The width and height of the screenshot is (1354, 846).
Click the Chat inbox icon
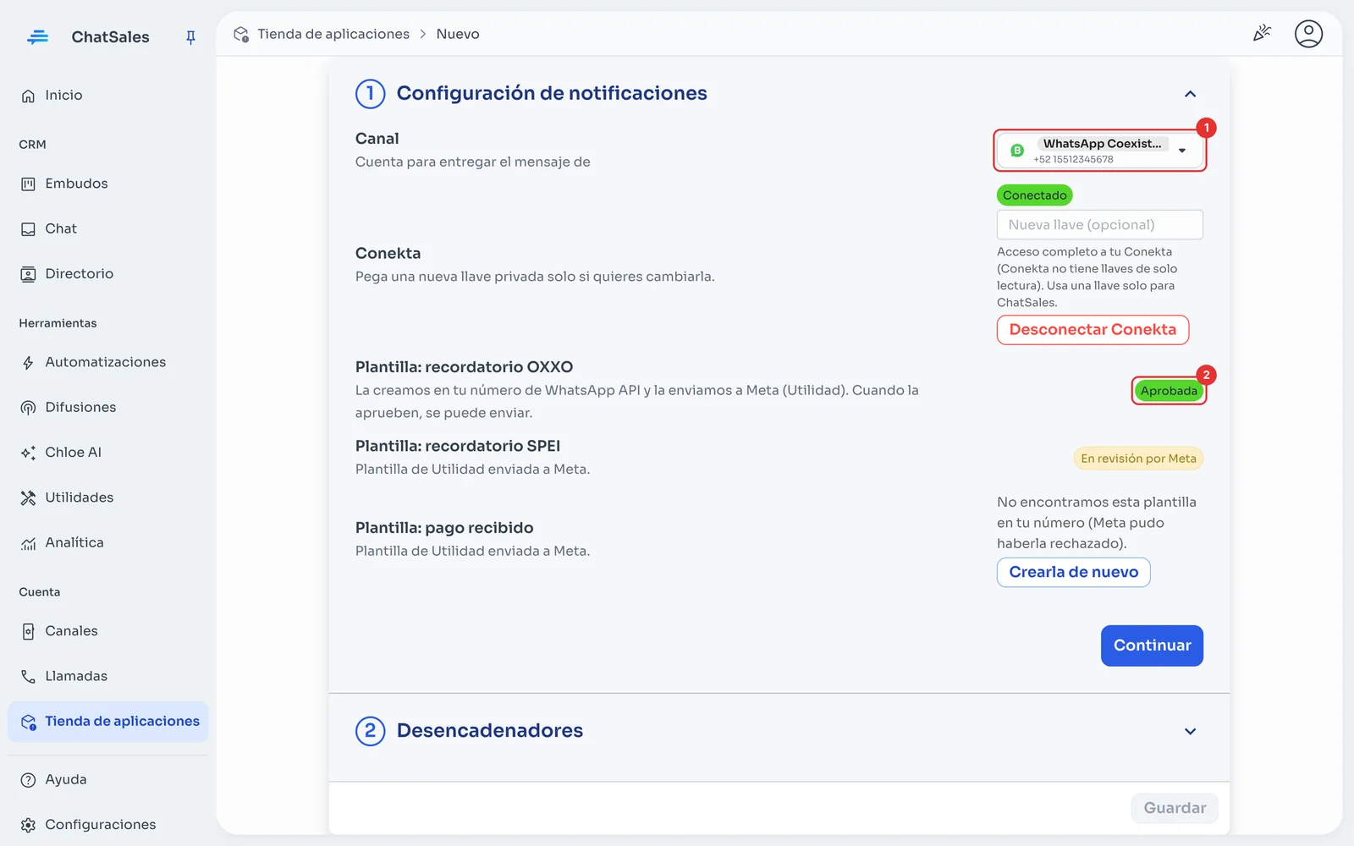coord(28,229)
